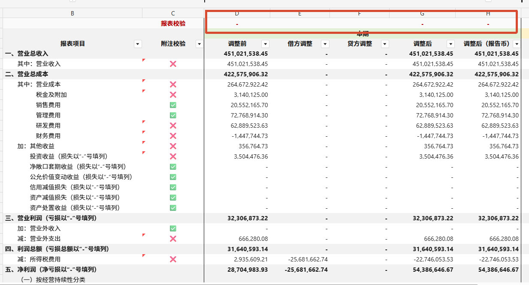Image resolution: width=529 pixels, height=285 pixels.
Task: Click the red X mark for 营业成本
Action: tap(173, 84)
